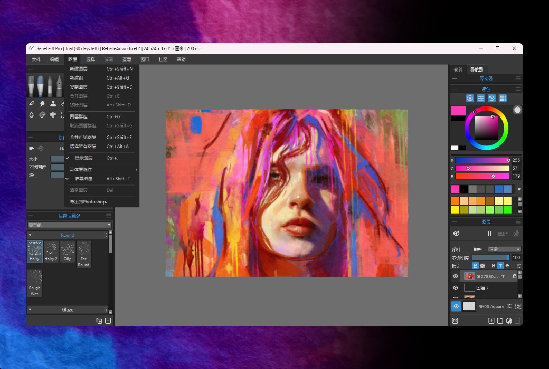Choose the Rough Wet brush preset

coord(34,283)
